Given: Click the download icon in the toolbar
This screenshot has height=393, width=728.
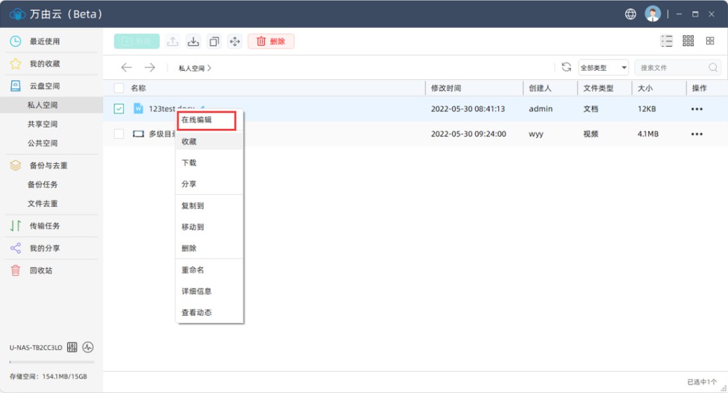Looking at the screenshot, I should (193, 41).
